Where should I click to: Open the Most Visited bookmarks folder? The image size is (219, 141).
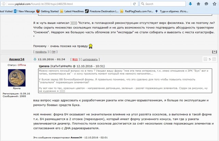point(6,11)
